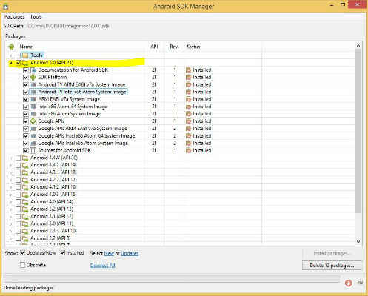This screenshot has width=368, height=296.
Task: Click the Android 4.4W (API 20) folder icon
Action: (x=25, y=158)
